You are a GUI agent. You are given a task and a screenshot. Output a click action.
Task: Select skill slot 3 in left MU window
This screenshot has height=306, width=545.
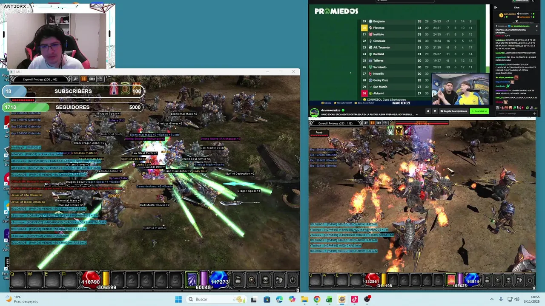click(146, 280)
